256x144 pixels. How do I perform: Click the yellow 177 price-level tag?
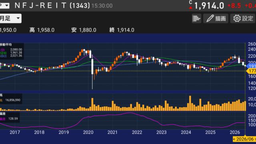pos(251,71)
